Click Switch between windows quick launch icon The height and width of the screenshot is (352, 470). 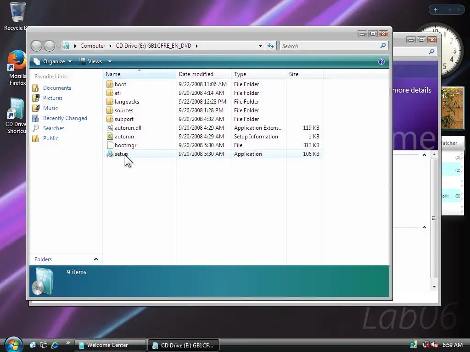click(44, 345)
